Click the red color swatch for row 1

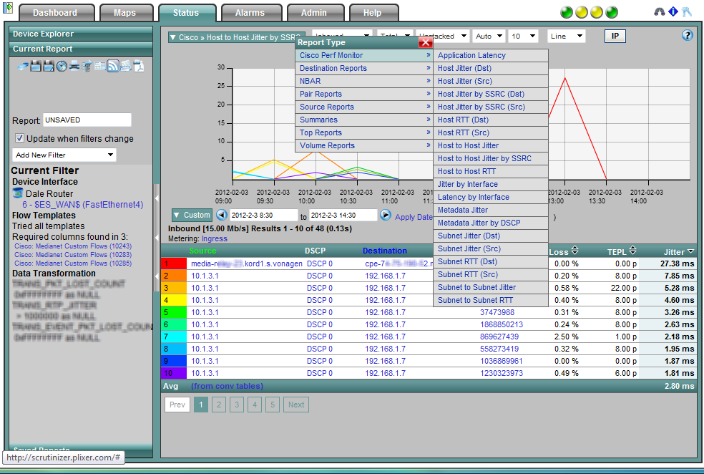(175, 263)
